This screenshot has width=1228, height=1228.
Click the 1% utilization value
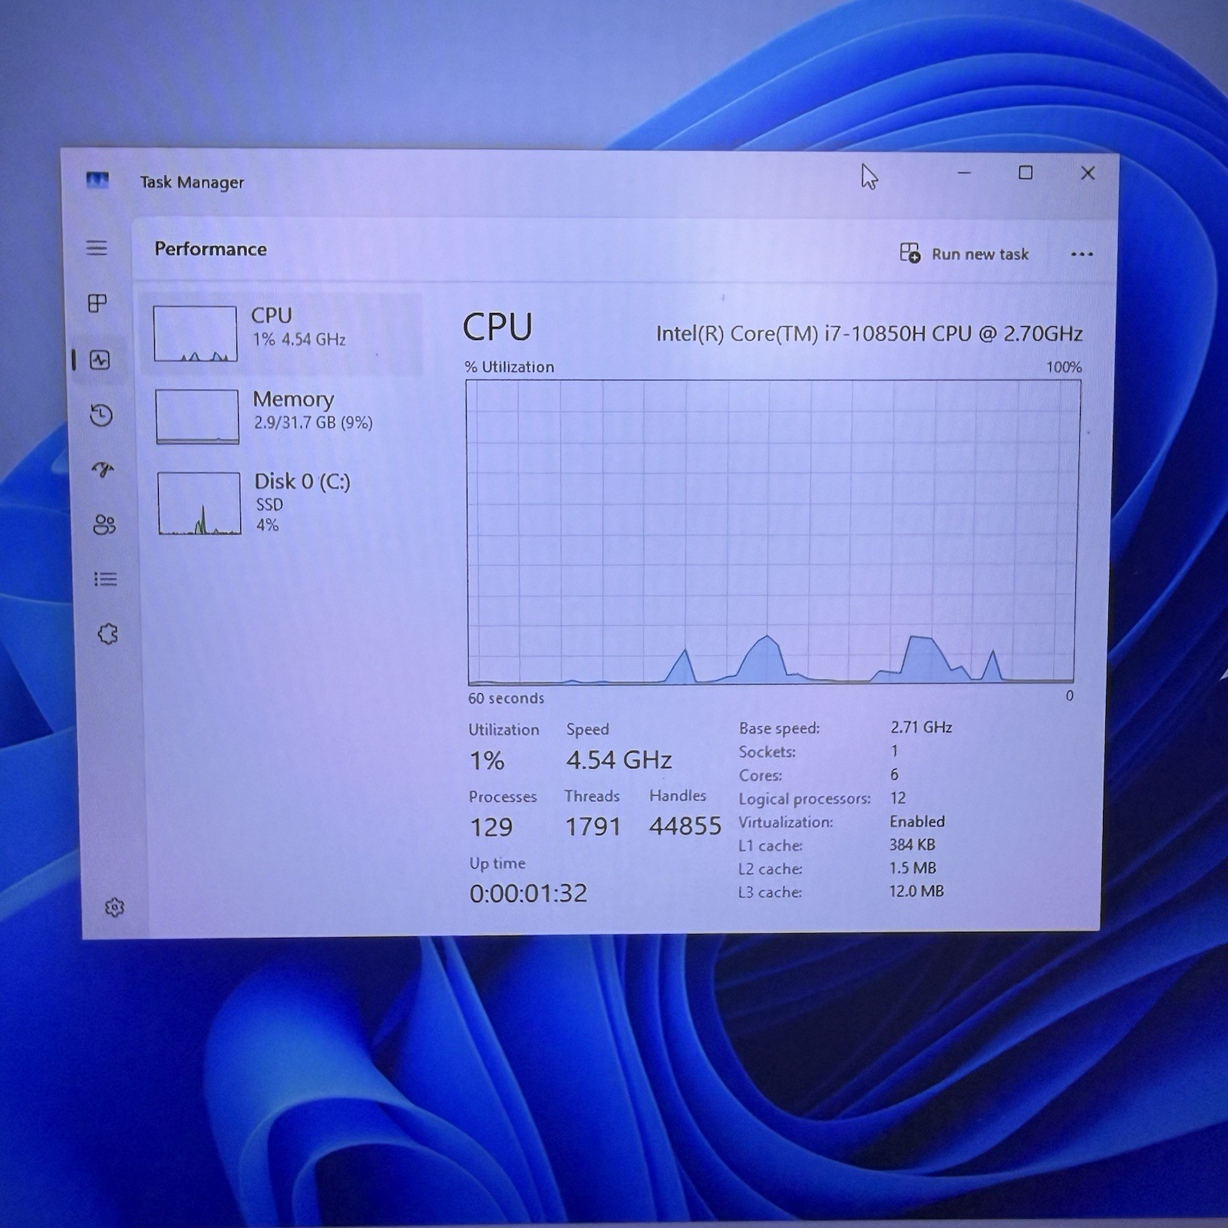(x=487, y=761)
